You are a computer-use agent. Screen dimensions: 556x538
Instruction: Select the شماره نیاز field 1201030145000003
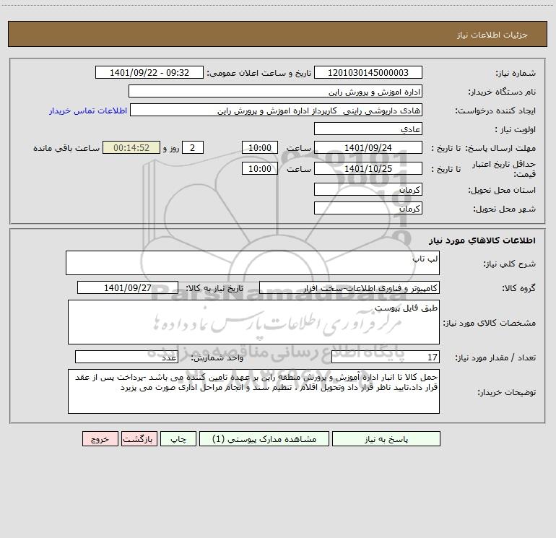coord(368,72)
